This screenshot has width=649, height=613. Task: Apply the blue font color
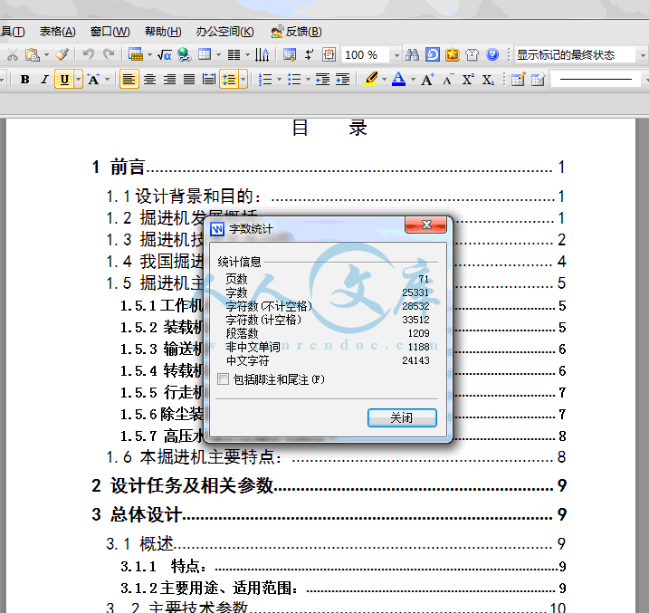point(398,79)
